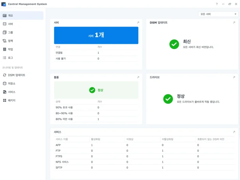Screen dimensions: 240x180
Task: Expand the 서버 widget via arrow icon
Action: coord(138,23)
